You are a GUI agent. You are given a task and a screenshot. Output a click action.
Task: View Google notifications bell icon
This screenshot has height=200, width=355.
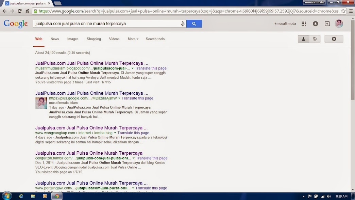(315, 24)
